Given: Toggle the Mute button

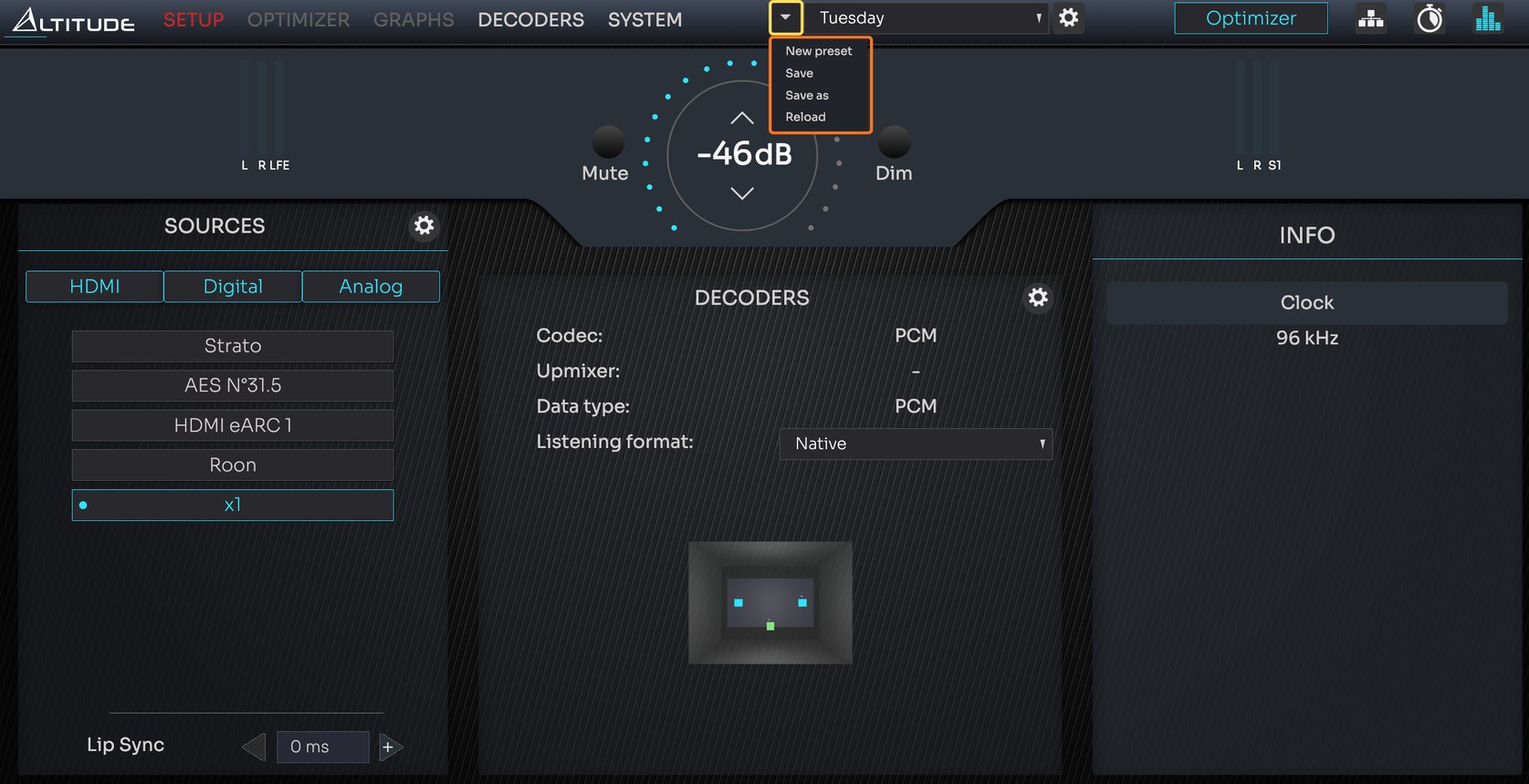Looking at the screenshot, I should coord(608,142).
